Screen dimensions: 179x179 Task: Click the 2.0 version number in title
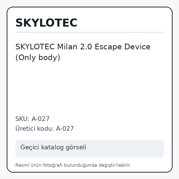pos(86,47)
